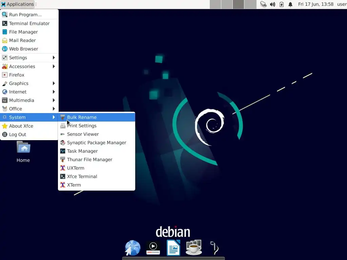The width and height of the screenshot is (347, 260).
Task: Launch Firefox from the menu
Action: [29, 75]
